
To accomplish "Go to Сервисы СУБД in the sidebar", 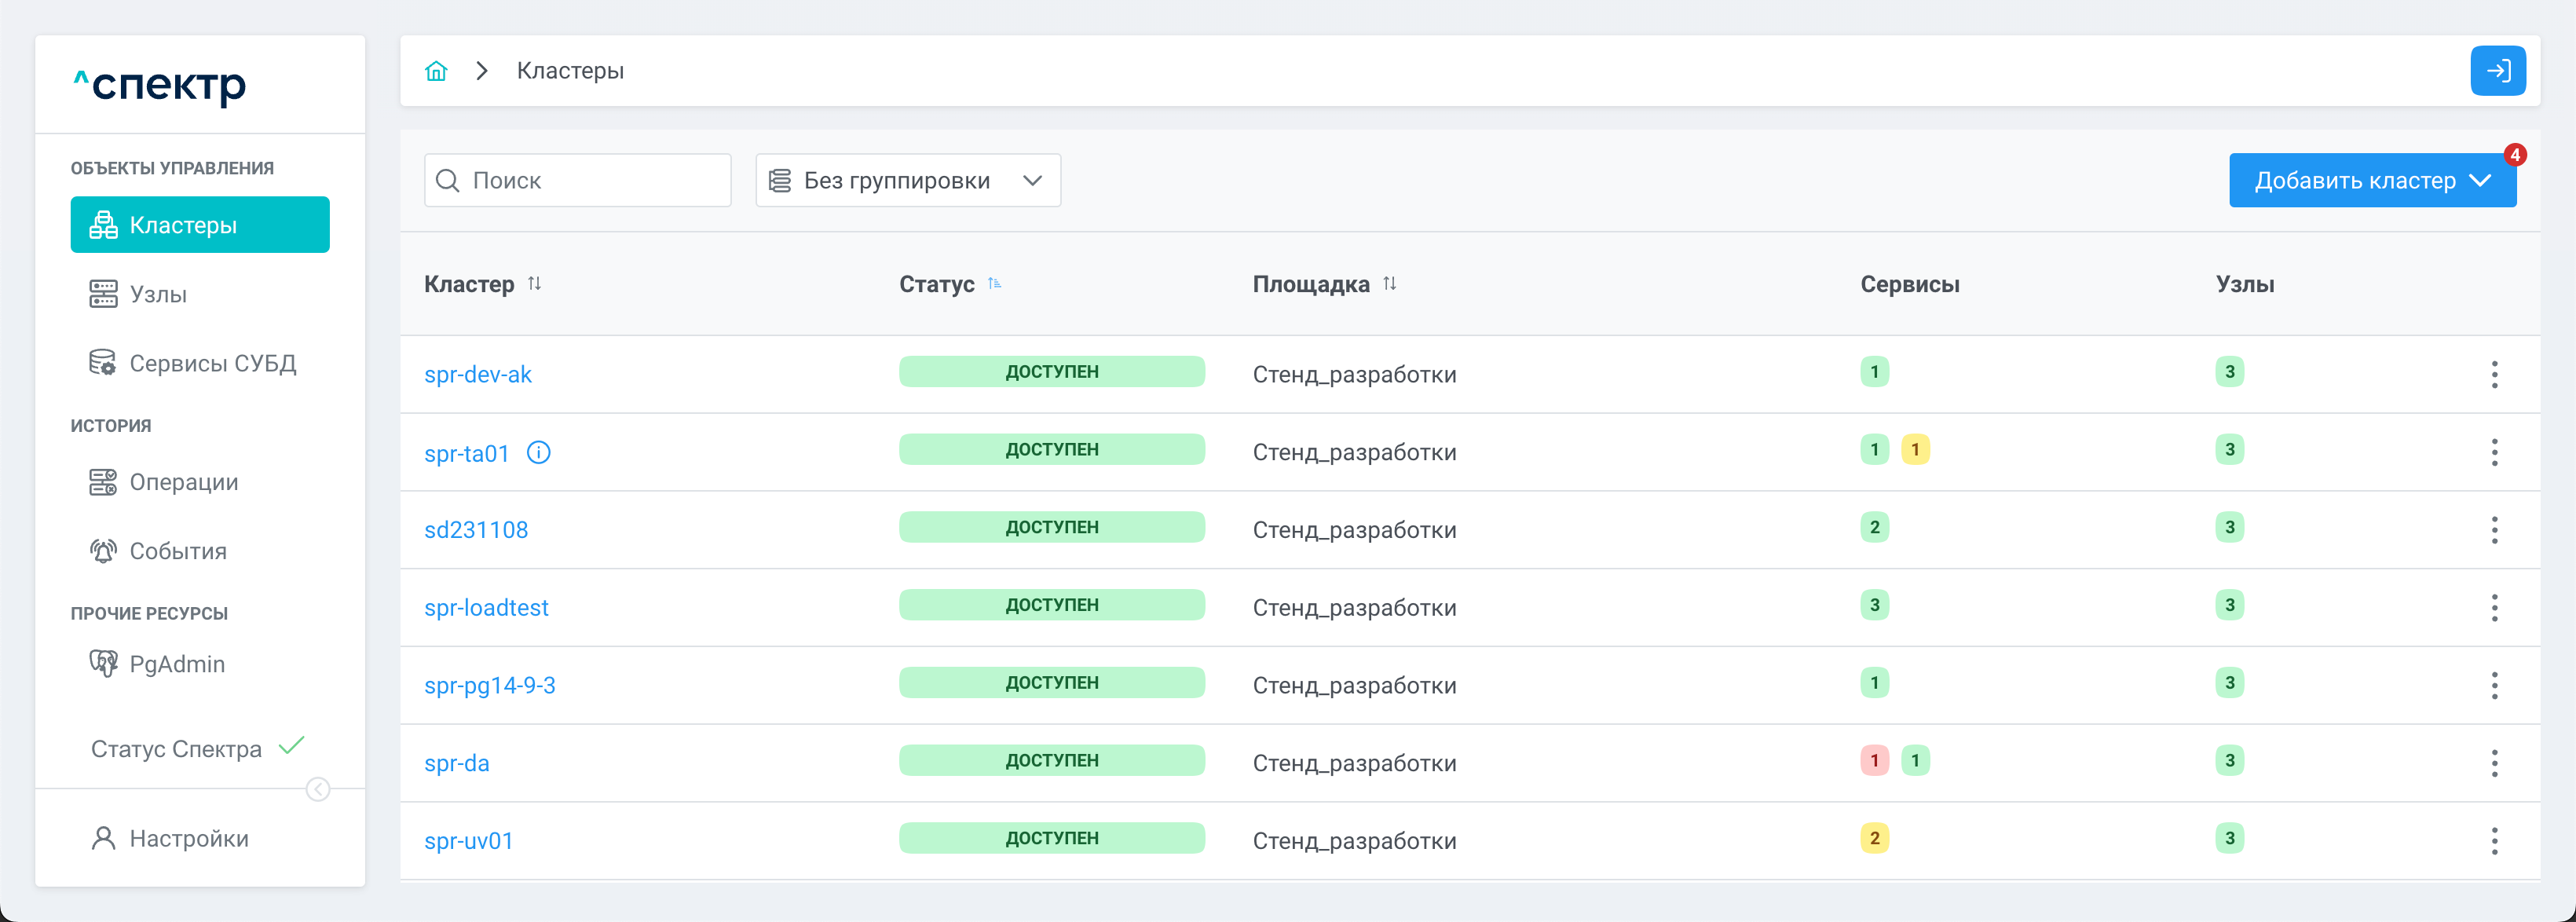I will coord(212,363).
